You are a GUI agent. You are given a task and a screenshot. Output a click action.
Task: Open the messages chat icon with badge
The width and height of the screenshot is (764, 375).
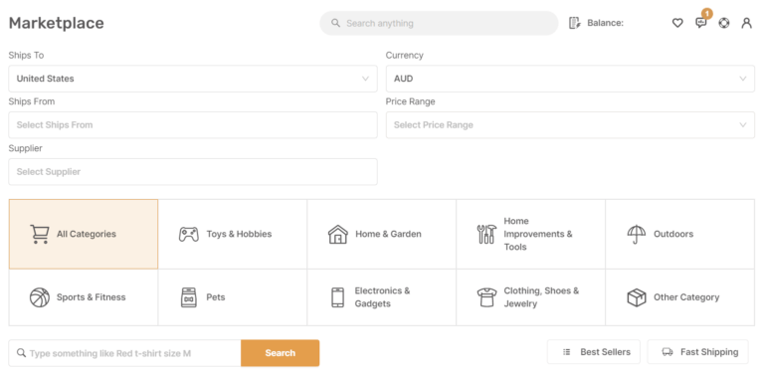[700, 23]
